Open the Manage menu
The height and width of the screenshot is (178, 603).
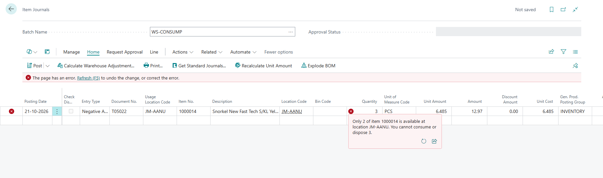pos(72,52)
